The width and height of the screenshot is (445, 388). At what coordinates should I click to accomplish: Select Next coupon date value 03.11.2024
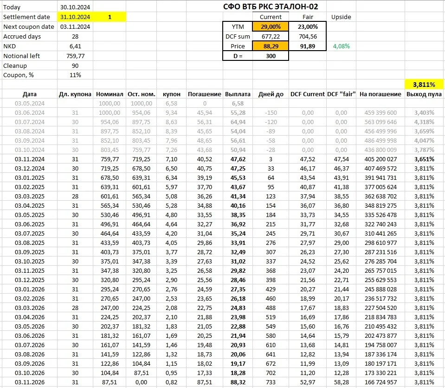(75, 27)
